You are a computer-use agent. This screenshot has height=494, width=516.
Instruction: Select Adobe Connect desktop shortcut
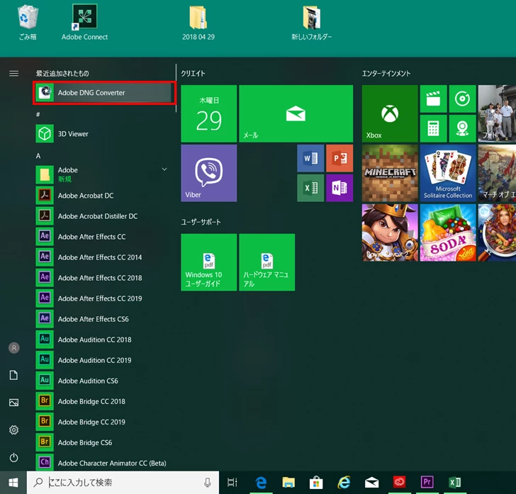pyautogui.click(x=84, y=23)
